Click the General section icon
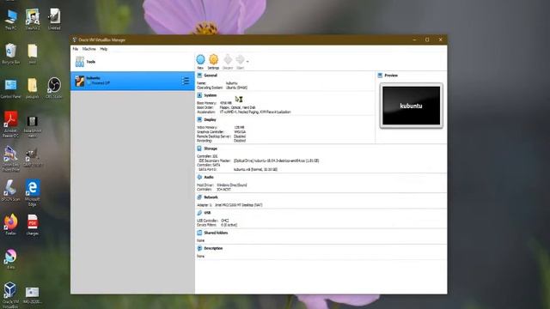Image resolution: width=550 pixels, height=309 pixels. [x=199, y=76]
